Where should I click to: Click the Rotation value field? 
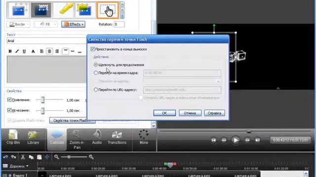coord(119,24)
